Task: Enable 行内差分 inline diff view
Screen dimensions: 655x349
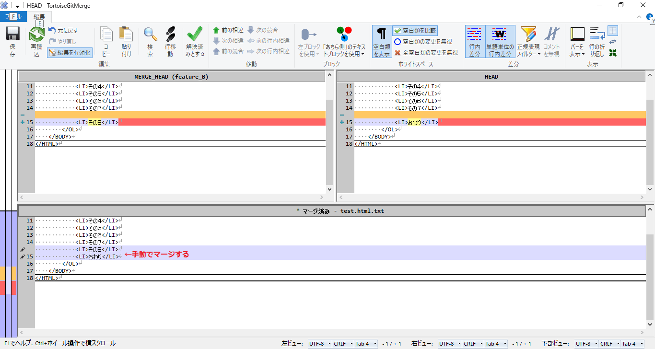Action: coord(474,41)
